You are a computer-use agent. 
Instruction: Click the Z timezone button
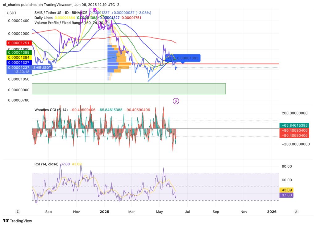[x=18, y=212]
